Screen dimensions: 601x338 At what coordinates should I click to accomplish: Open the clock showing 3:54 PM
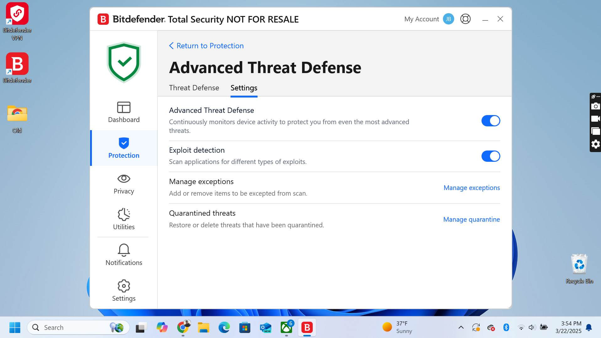(x=568, y=327)
